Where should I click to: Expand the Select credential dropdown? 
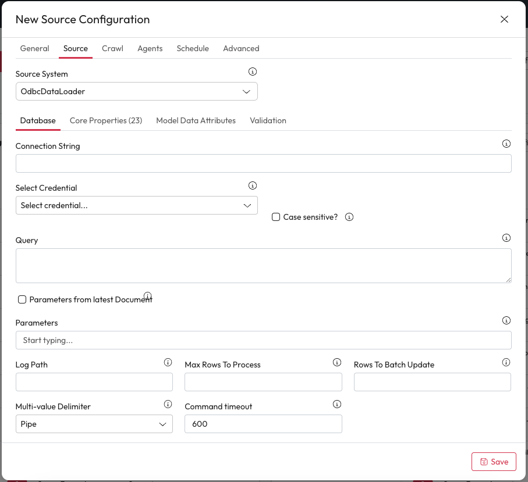(x=136, y=205)
